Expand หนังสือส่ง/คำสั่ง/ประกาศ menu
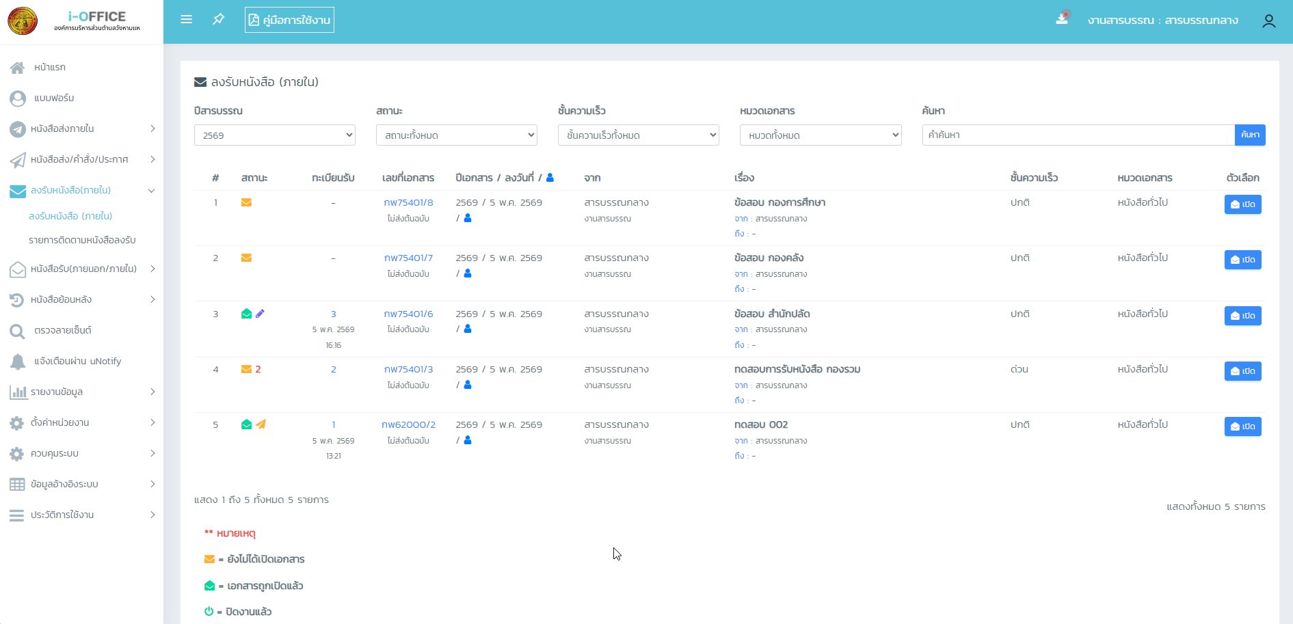 (x=81, y=159)
